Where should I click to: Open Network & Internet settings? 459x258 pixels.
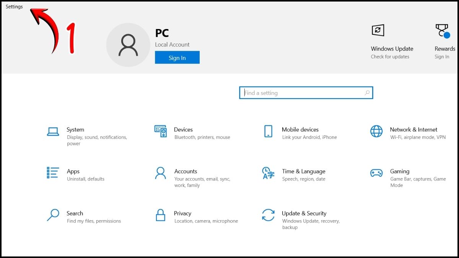point(413,130)
